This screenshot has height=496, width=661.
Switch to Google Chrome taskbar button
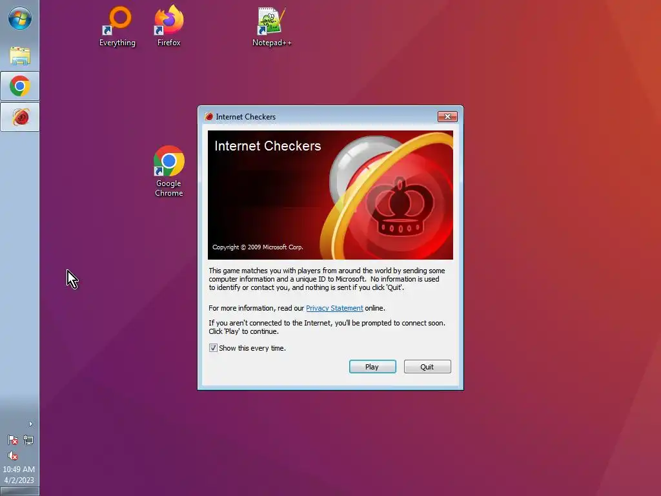click(x=20, y=86)
